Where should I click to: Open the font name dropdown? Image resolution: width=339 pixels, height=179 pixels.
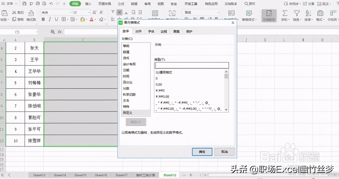[71, 13]
